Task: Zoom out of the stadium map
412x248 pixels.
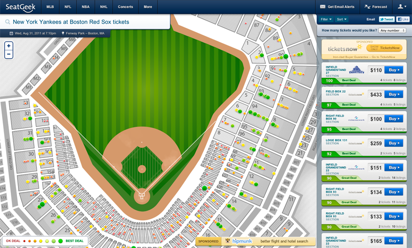Action: coord(9,55)
